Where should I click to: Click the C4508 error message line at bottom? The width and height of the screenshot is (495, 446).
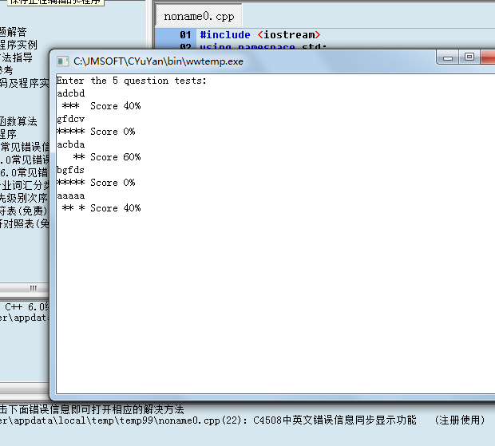[x=243, y=420]
